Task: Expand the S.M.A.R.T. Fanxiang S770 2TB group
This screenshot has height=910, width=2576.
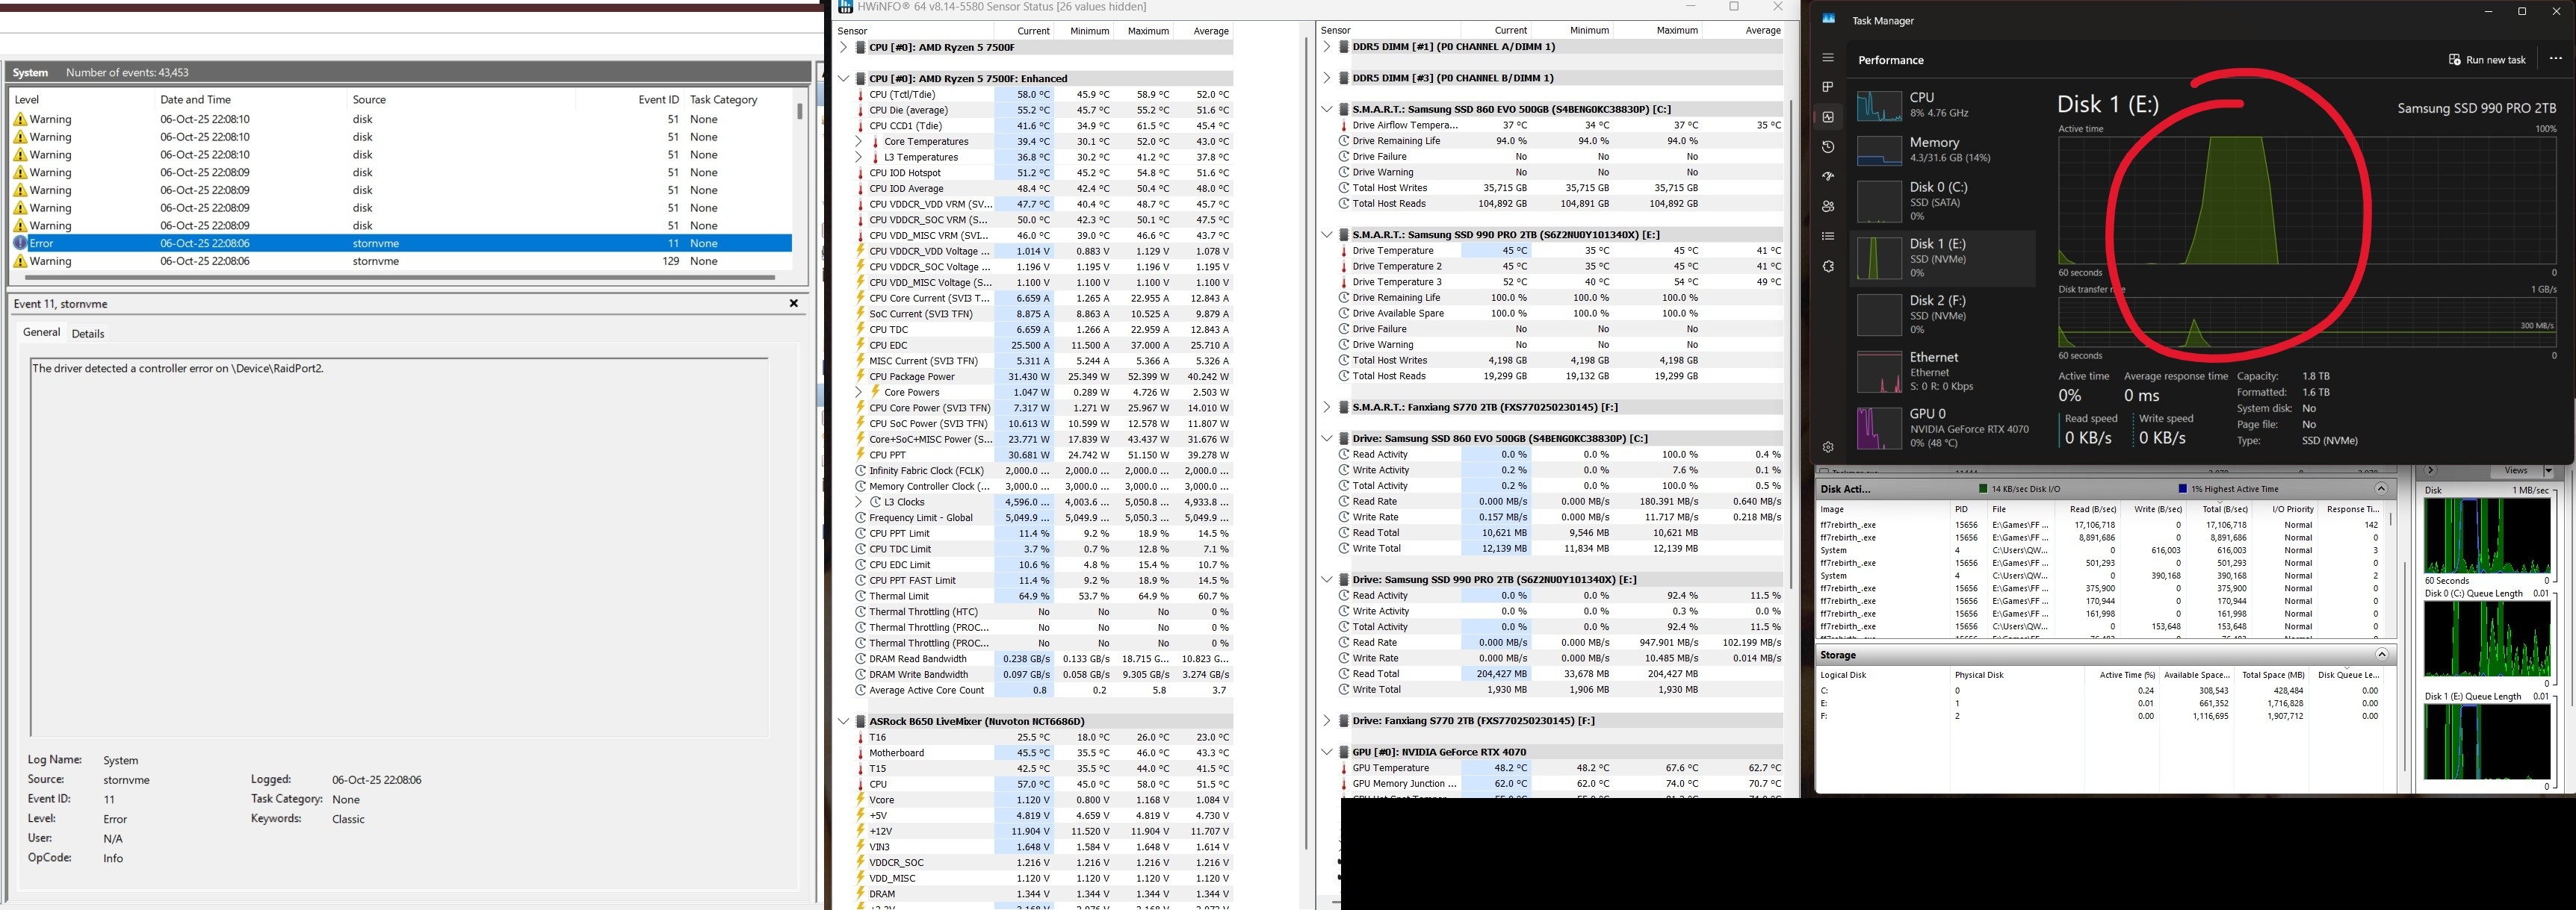Action: click(1326, 408)
